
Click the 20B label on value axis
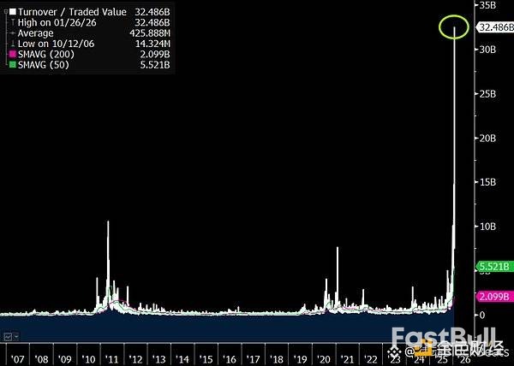pos(487,138)
